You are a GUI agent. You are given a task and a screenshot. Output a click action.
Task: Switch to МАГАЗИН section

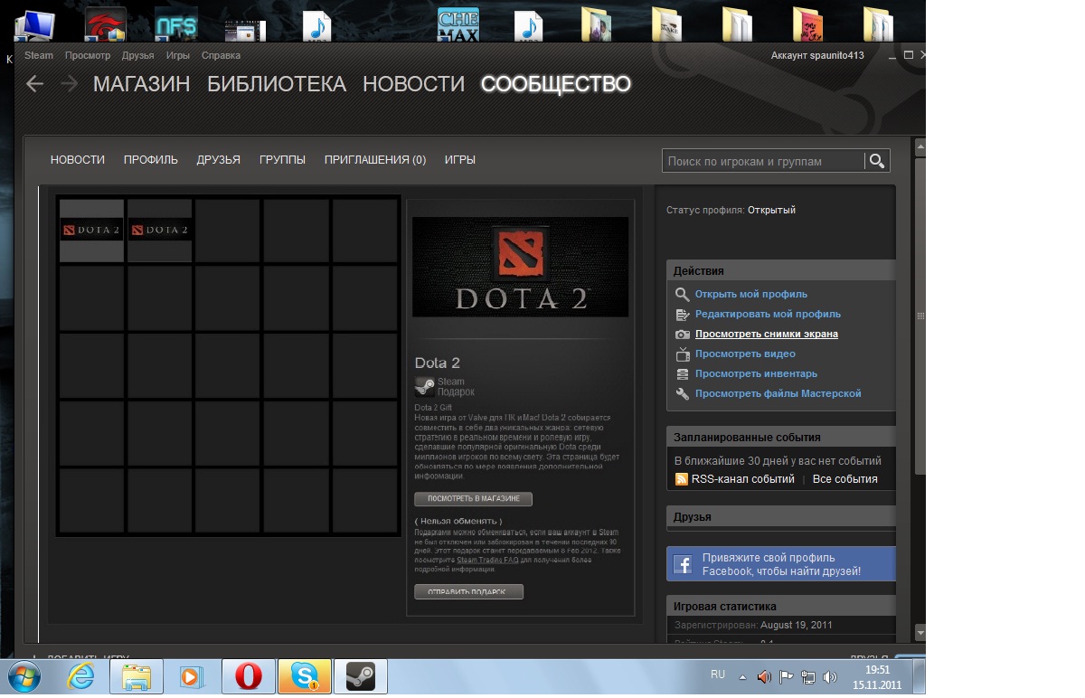[142, 84]
